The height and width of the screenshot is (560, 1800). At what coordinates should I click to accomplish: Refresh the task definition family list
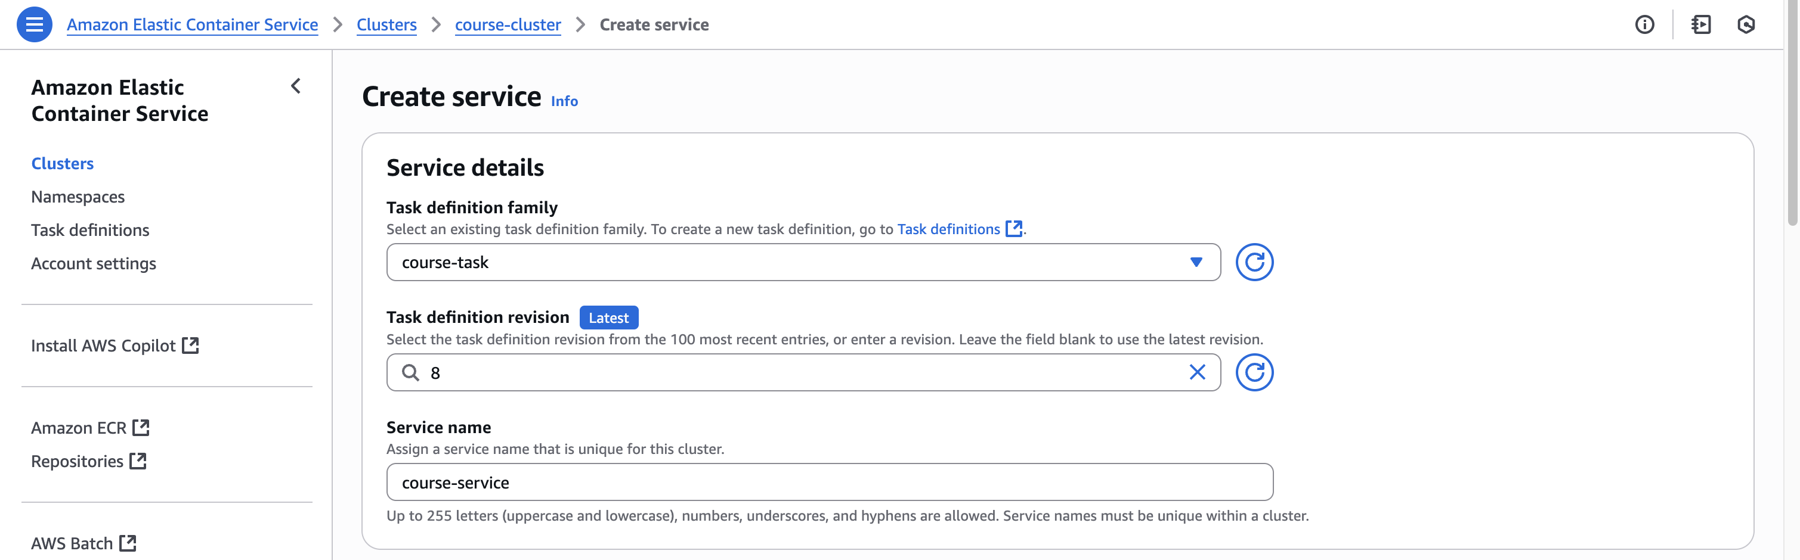[x=1254, y=263]
